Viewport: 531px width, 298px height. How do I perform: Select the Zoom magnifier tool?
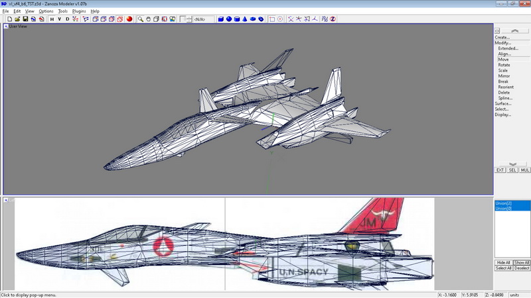[140, 19]
